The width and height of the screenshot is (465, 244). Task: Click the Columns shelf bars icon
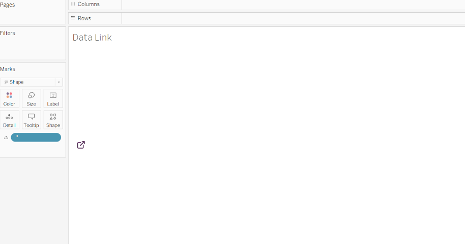point(73,4)
